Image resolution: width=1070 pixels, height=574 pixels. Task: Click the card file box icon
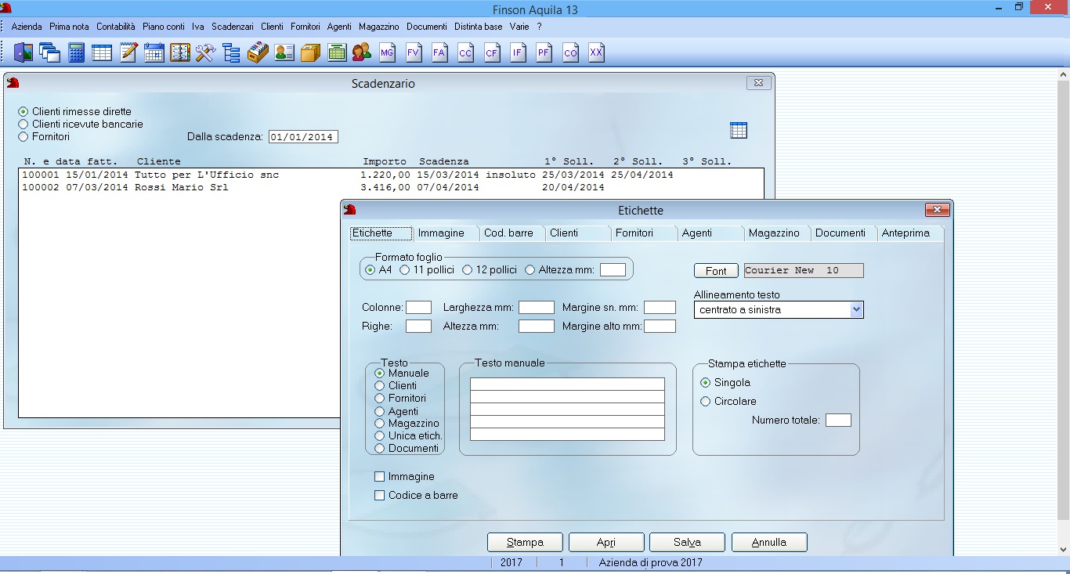pos(258,52)
